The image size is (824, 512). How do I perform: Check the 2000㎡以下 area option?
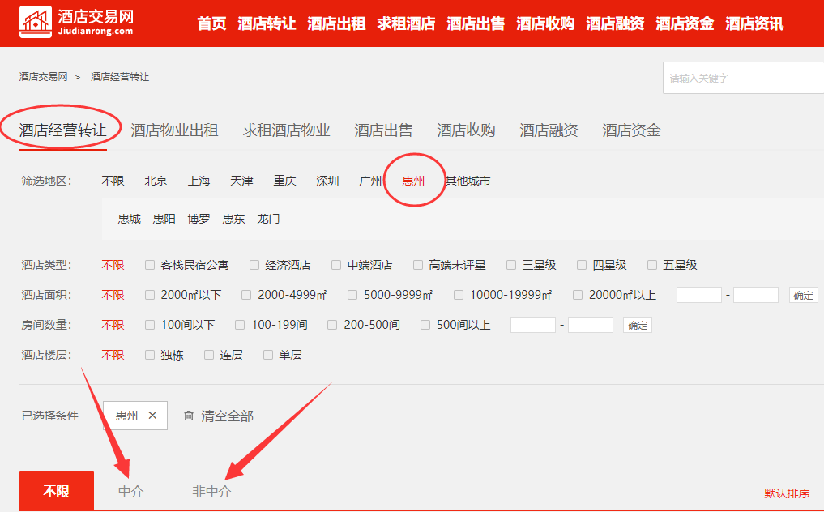pyautogui.click(x=150, y=295)
